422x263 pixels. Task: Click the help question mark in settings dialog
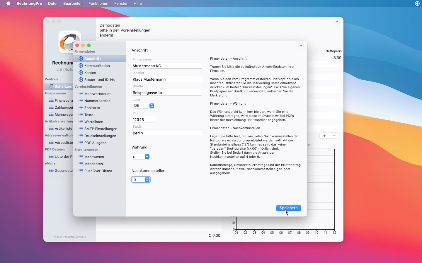(x=301, y=46)
